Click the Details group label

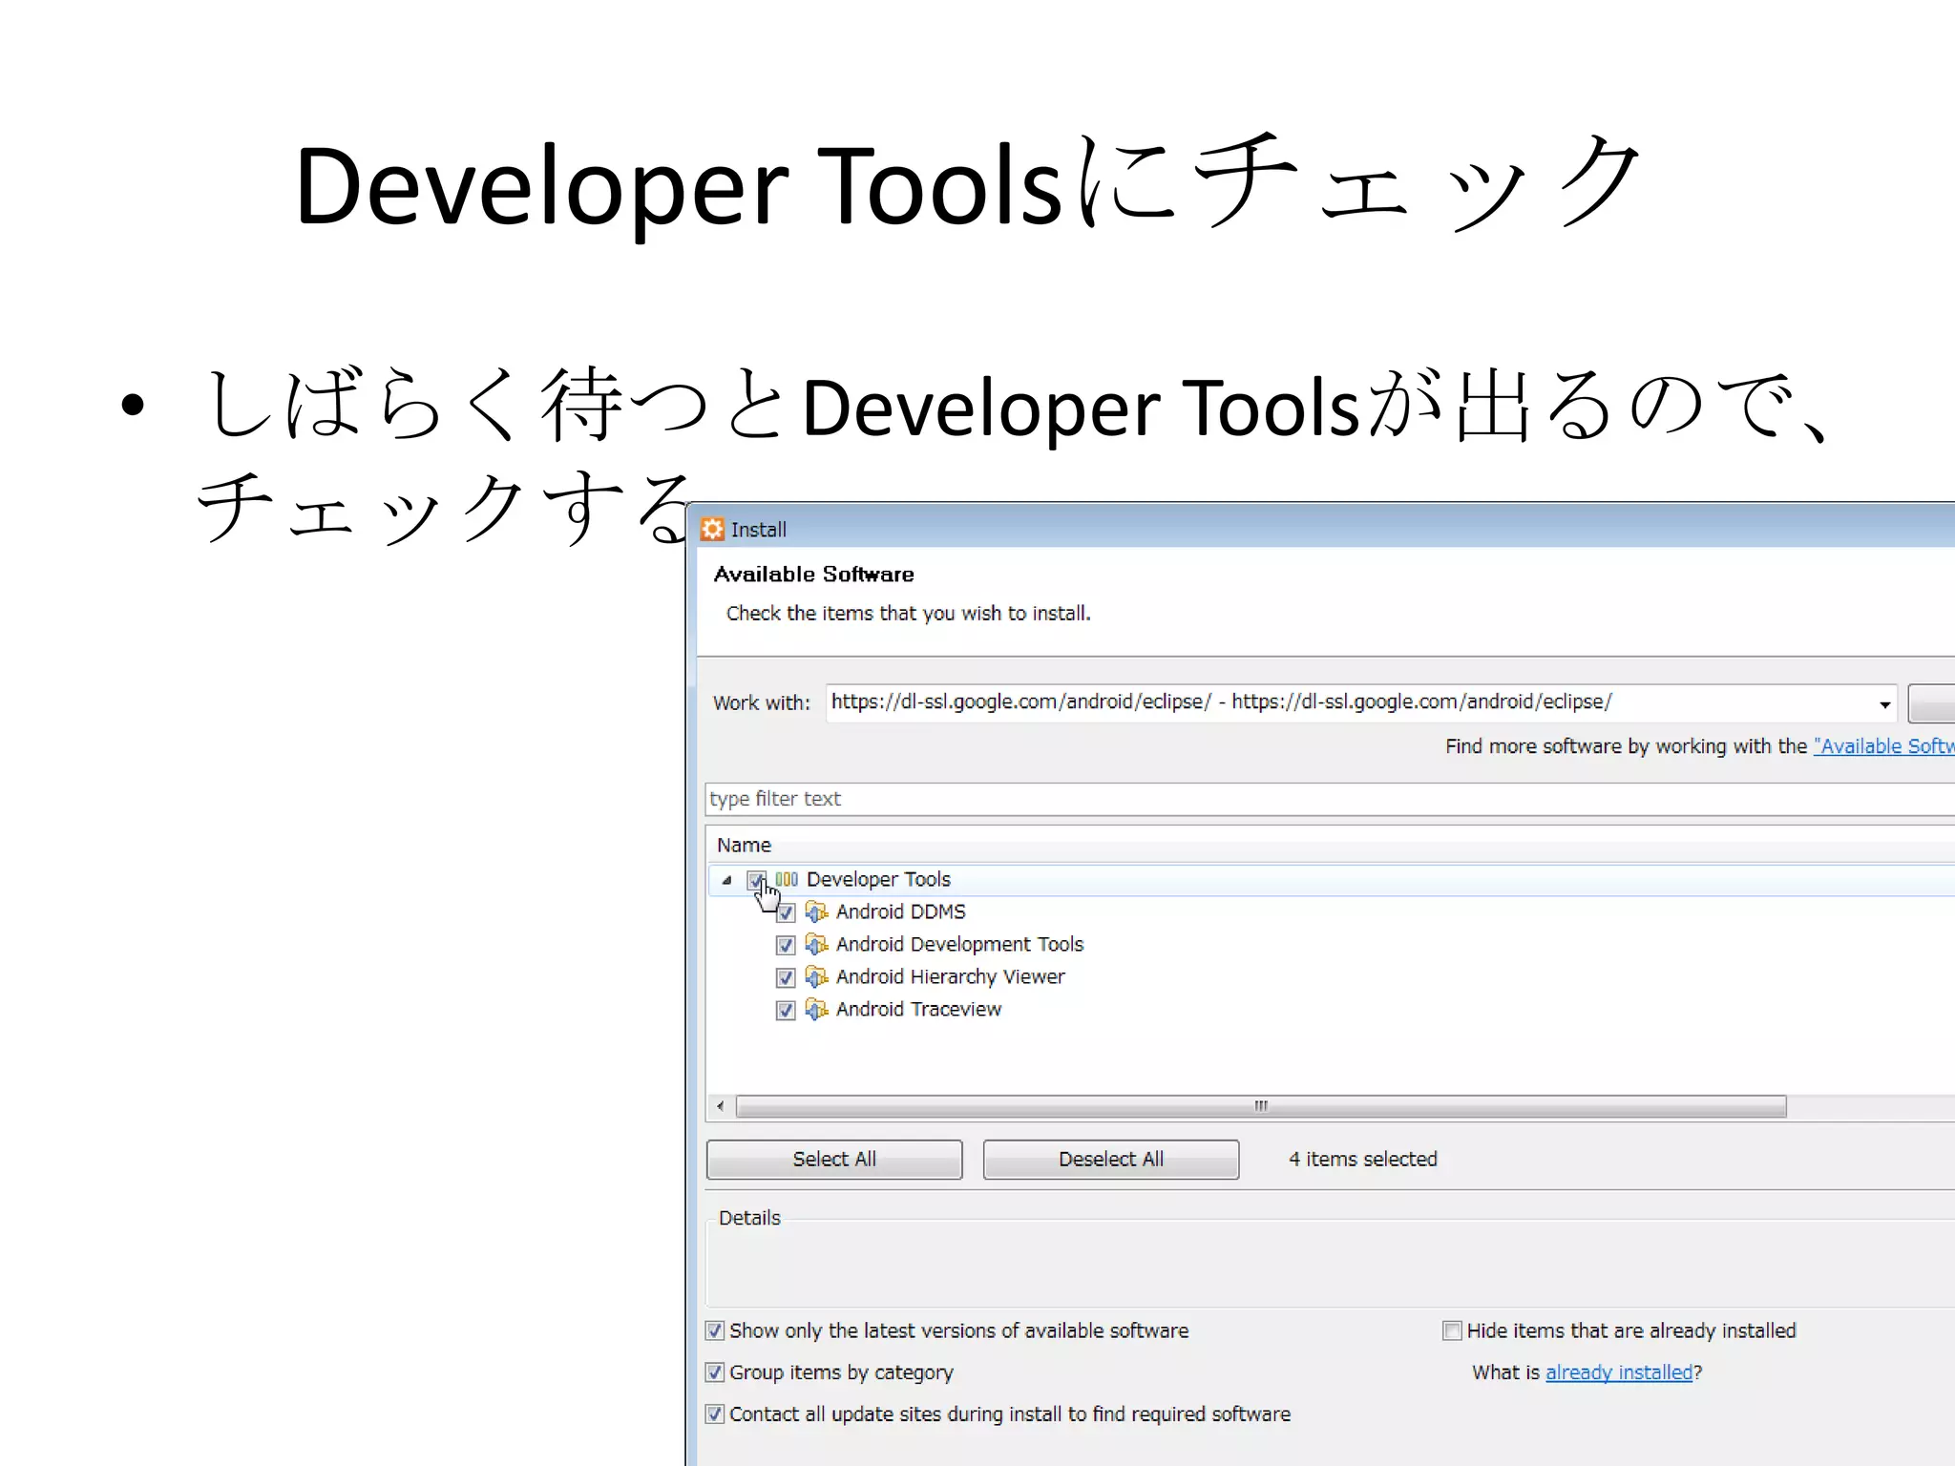(x=749, y=1218)
